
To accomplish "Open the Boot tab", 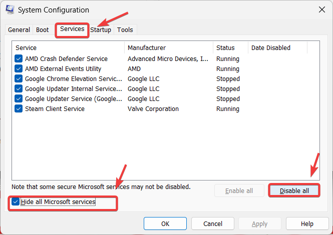I will (x=43, y=30).
